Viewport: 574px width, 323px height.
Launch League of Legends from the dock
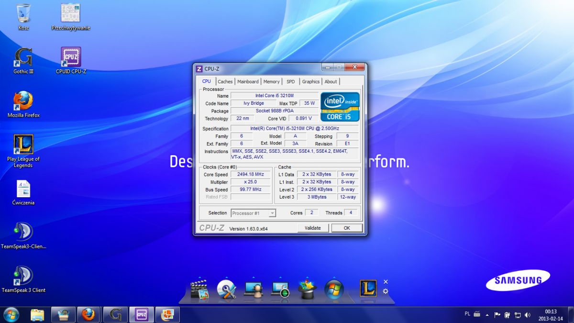(x=368, y=289)
